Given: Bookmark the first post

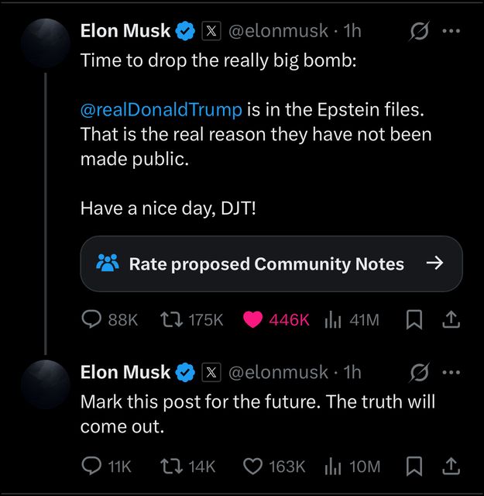Looking at the screenshot, I should tap(414, 320).
